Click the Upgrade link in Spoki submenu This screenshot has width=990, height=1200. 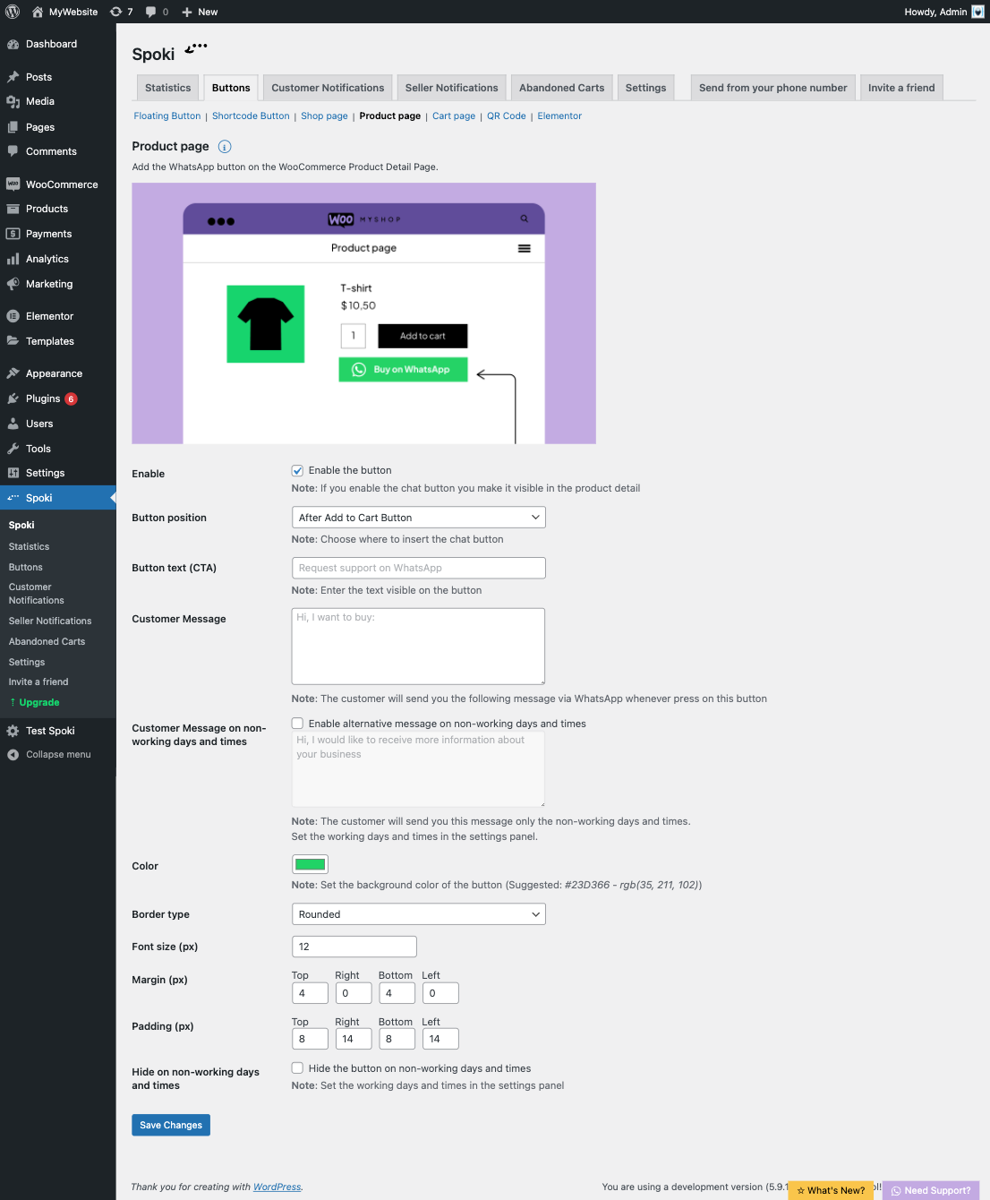pyautogui.click(x=39, y=703)
